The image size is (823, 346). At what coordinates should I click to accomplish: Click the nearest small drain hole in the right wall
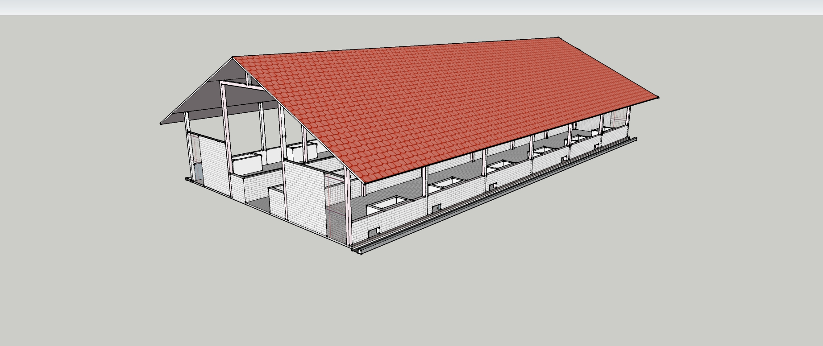(373, 232)
